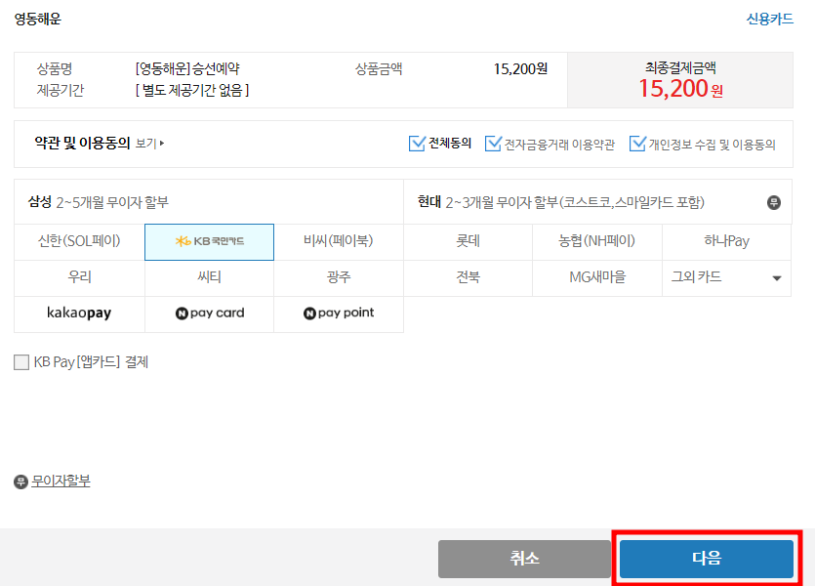
Task: Click the 취소 button
Action: point(524,559)
